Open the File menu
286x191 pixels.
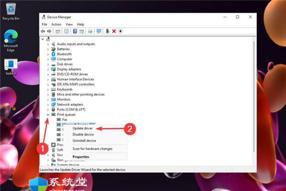click(44, 24)
